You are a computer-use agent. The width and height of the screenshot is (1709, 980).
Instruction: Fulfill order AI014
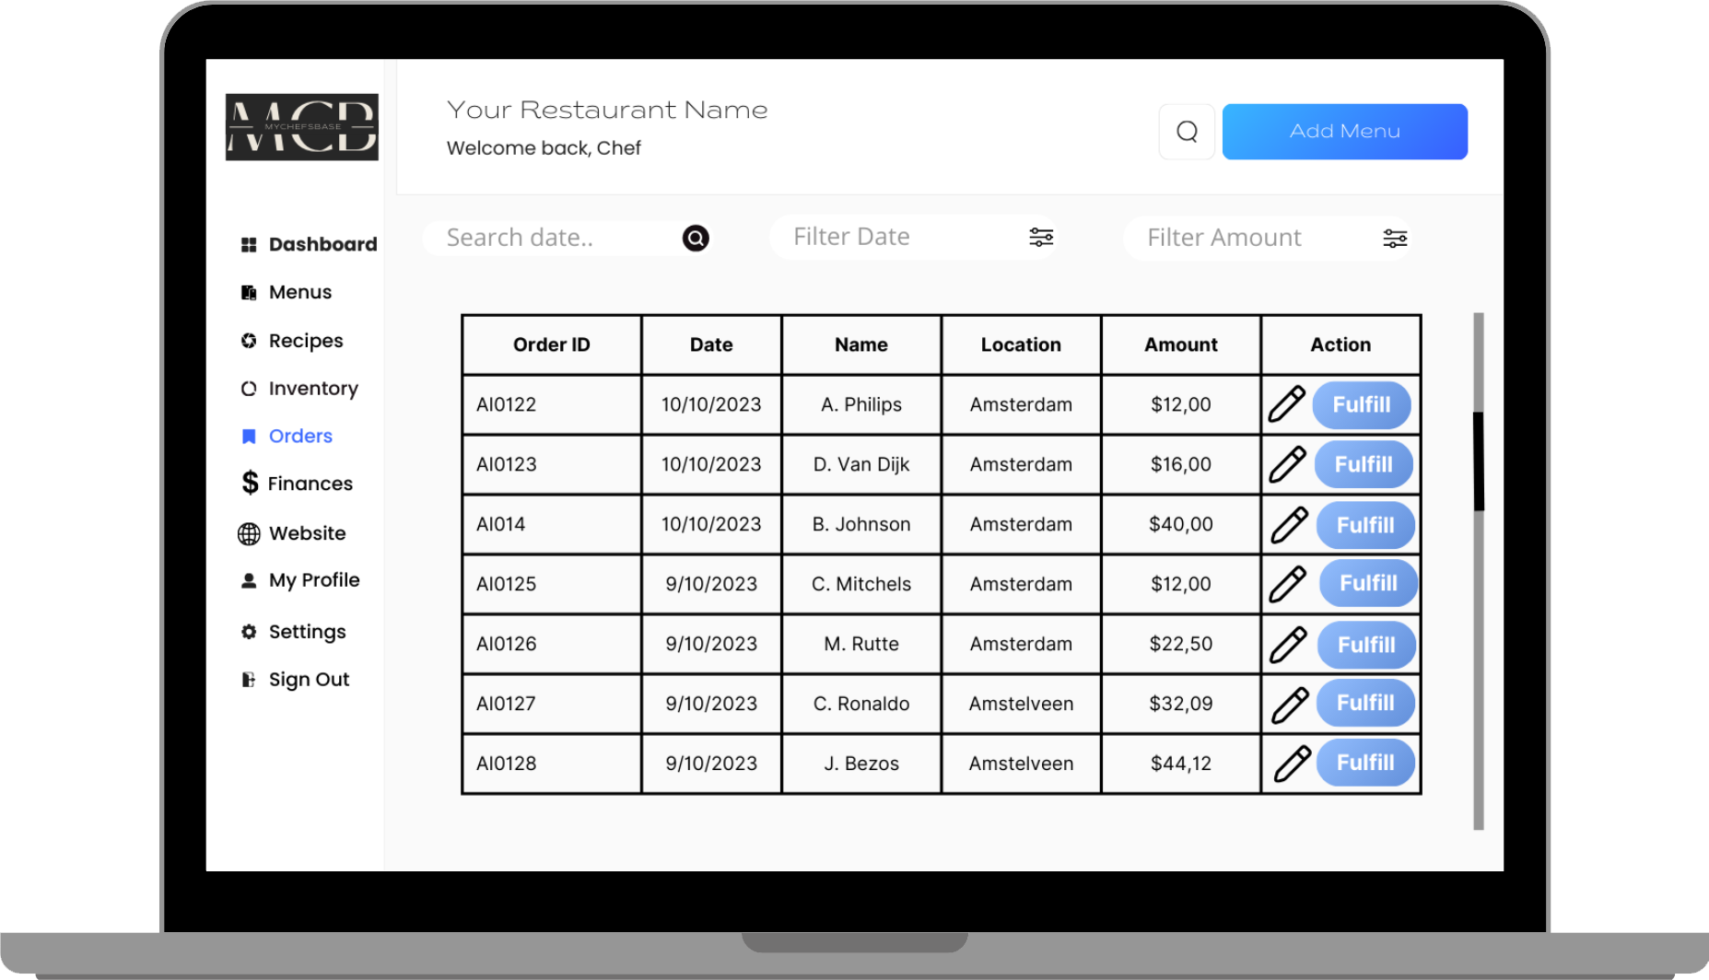(x=1365, y=525)
